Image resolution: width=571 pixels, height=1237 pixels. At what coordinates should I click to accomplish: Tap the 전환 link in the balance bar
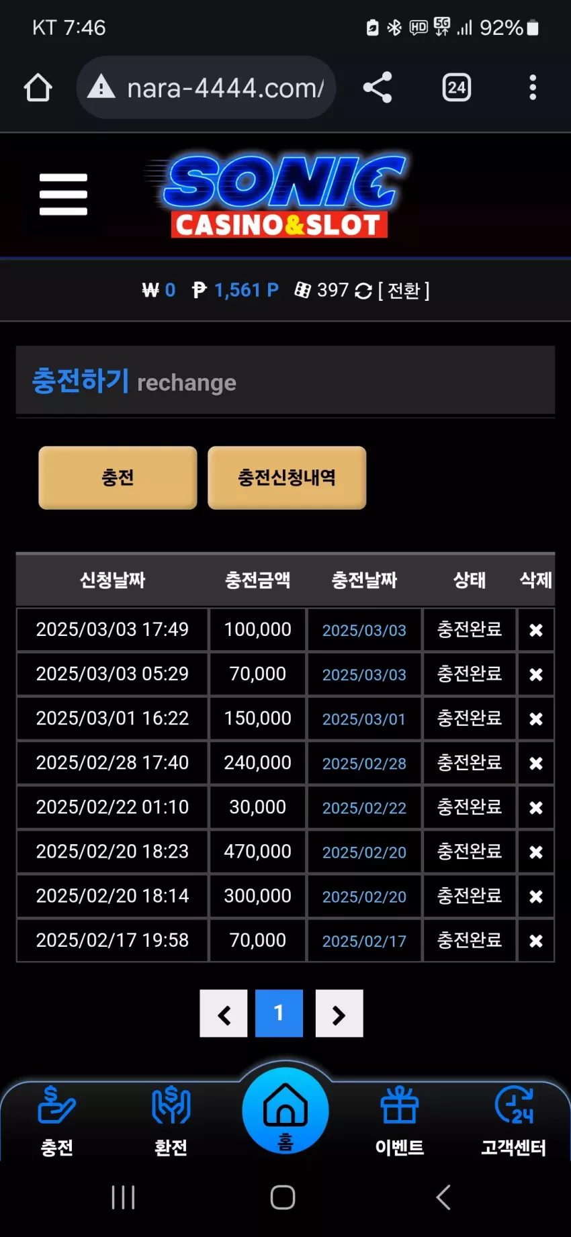click(x=404, y=290)
